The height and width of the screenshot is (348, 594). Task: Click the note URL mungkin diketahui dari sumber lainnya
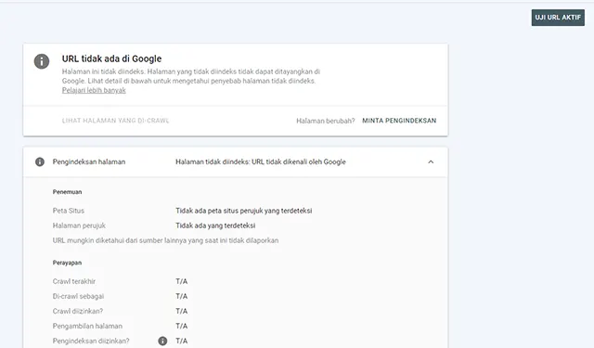(165, 241)
